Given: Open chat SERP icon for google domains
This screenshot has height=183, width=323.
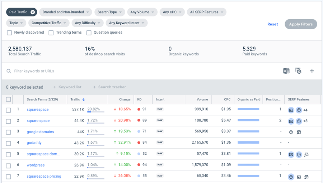Looking at the screenshot, I should [299, 132].
